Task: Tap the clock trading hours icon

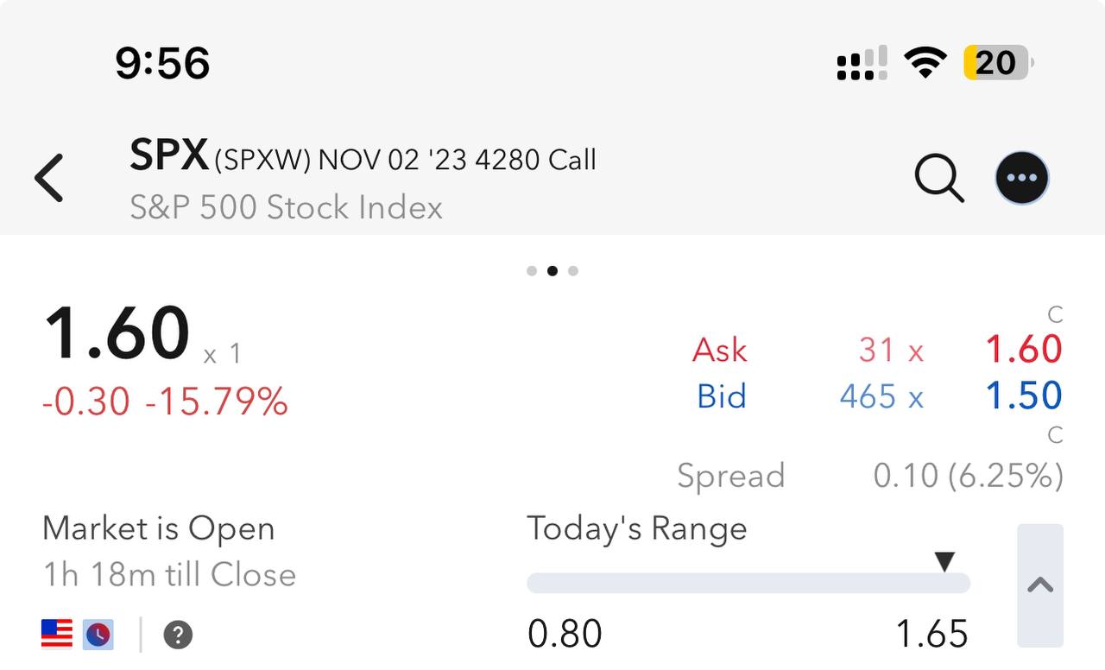Action: click(x=98, y=635)
